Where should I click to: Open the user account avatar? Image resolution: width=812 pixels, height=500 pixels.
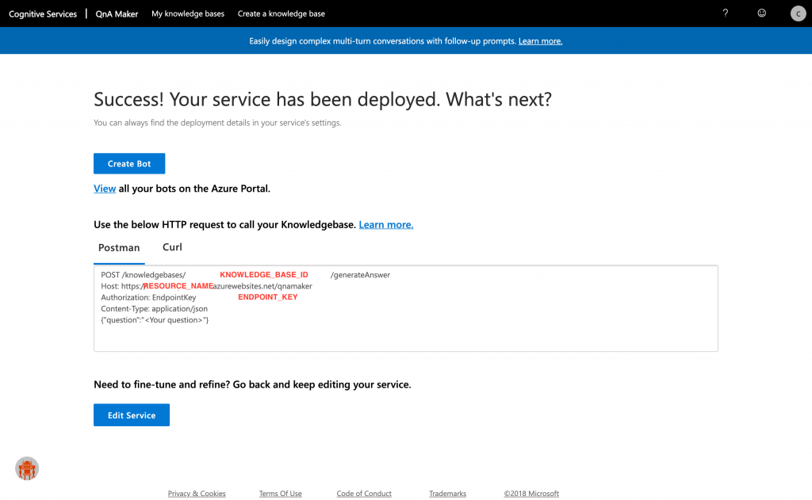pos(798,13)
